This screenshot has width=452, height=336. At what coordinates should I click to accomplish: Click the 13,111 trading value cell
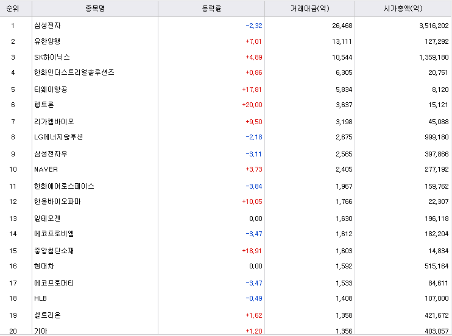(x=342, y=41)
